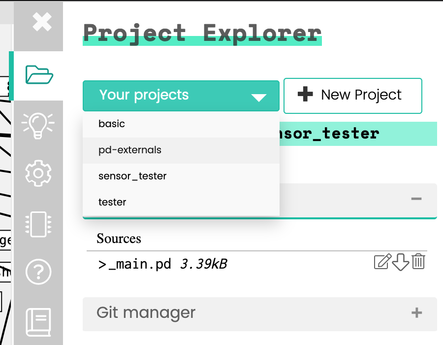Create a project with New Project button
Viewport: 443px width, 345px height.
click(x=352, y=96)
